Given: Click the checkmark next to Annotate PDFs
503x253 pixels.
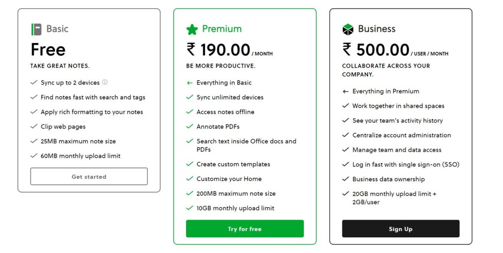Looking at the screenshot, I should click(190, 126).
